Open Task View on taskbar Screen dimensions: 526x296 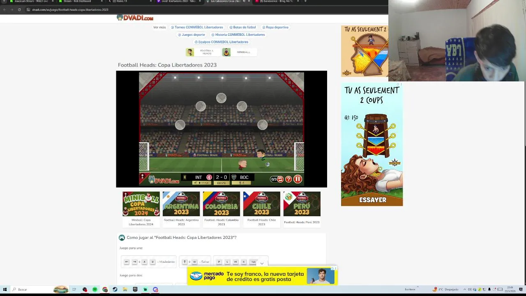click(74, 289)
